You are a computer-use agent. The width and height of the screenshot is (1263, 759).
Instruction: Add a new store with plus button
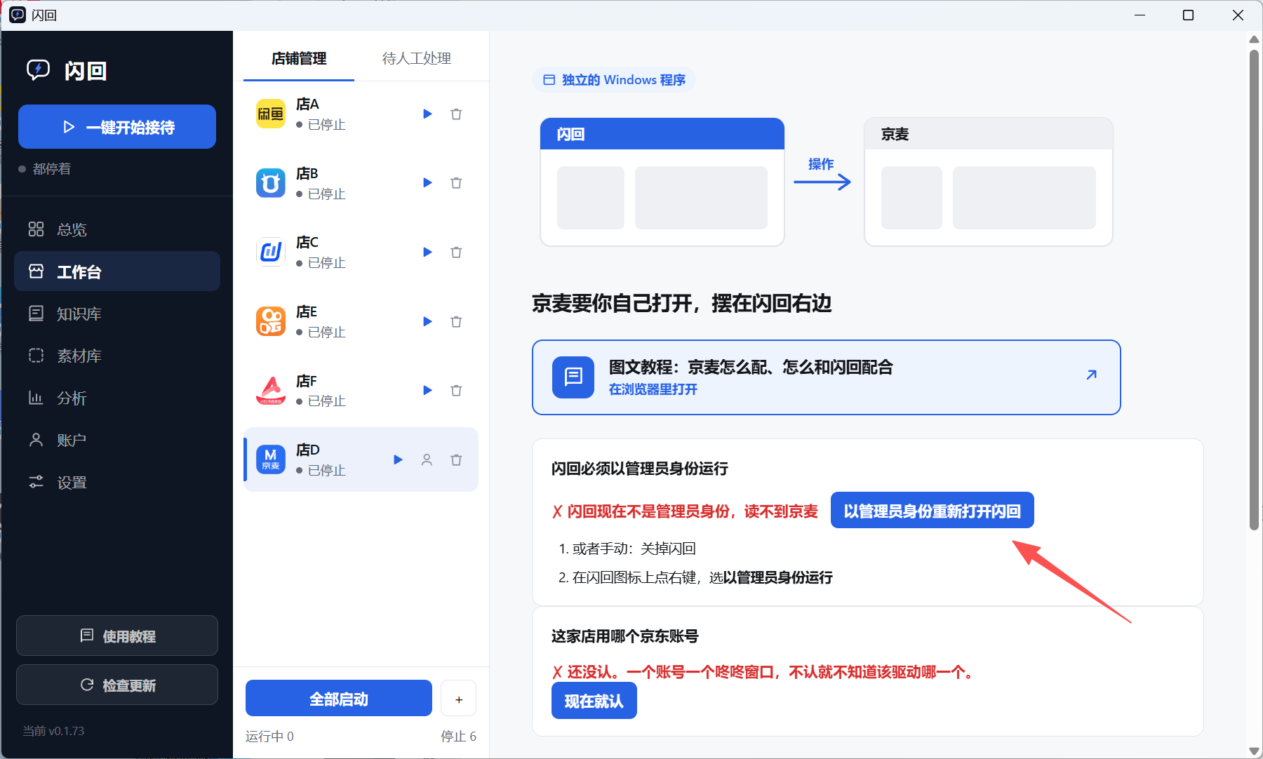(459, 699)
